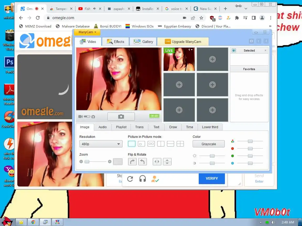Open the Draw tab
302x226 pixels.
pyautogui.click(x=173, y=127)
